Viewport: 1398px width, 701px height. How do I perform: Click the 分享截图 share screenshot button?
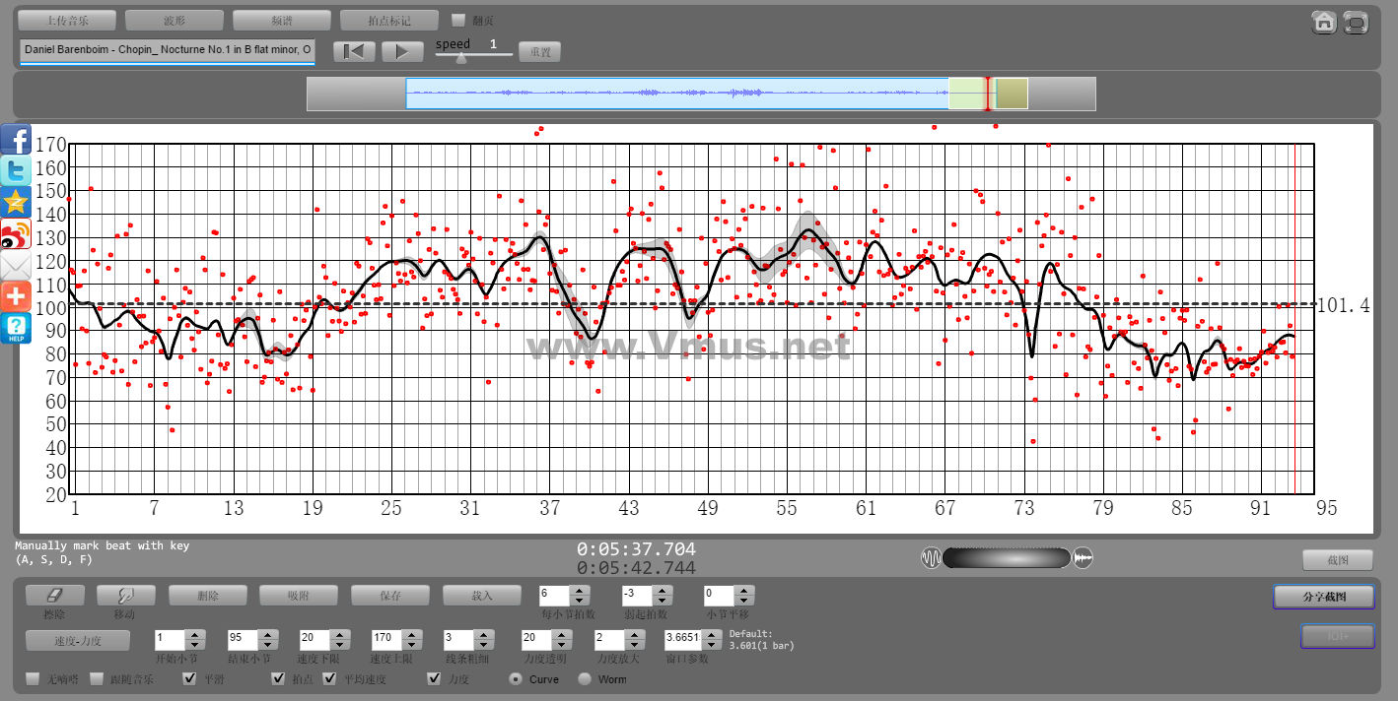click(x=1322, y=597)
